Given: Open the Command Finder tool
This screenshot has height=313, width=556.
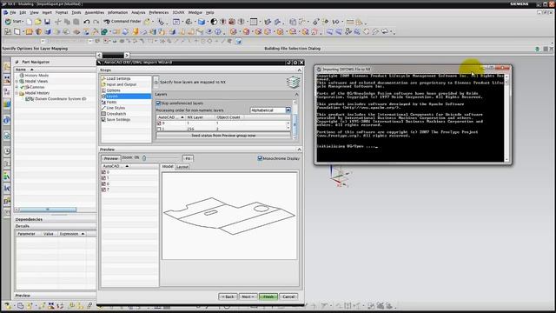Looking at the screenshot, I should (122, 22).
